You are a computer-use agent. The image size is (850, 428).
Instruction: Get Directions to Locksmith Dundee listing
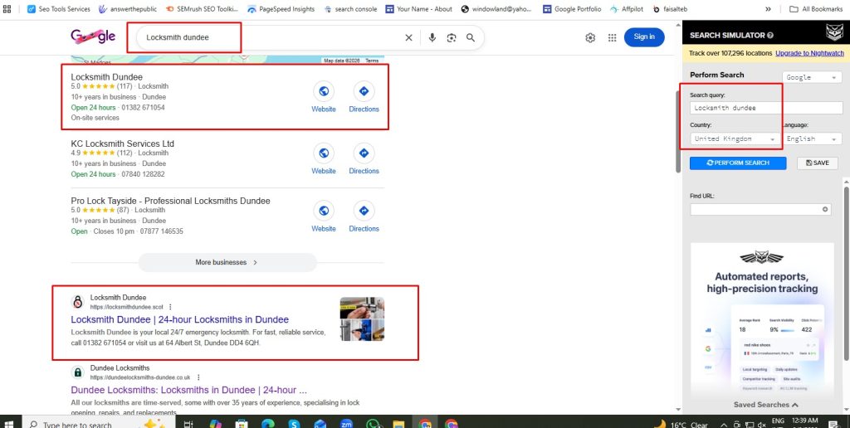point(364,97)
